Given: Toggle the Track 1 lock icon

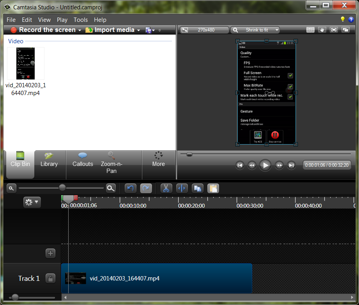Looking at the screenshot, I should click(50, 279).
